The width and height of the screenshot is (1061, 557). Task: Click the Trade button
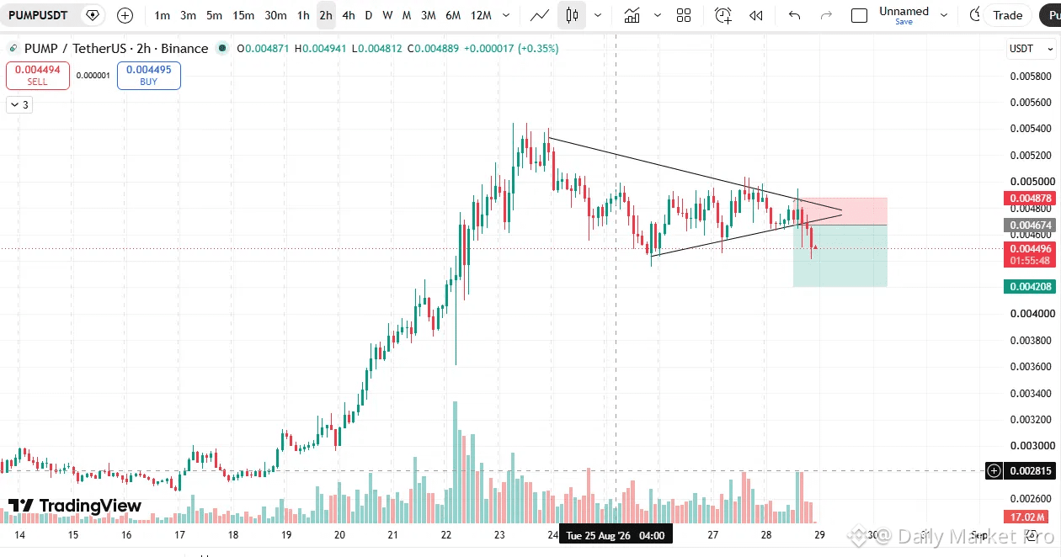click(1007, 15)
